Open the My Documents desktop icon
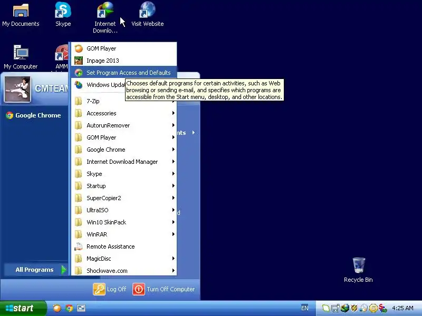 click(21, 15)
